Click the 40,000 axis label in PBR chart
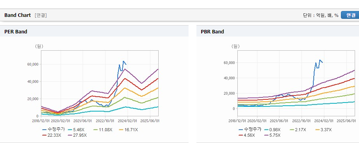The image size is (359, 143). coord(229,78)
